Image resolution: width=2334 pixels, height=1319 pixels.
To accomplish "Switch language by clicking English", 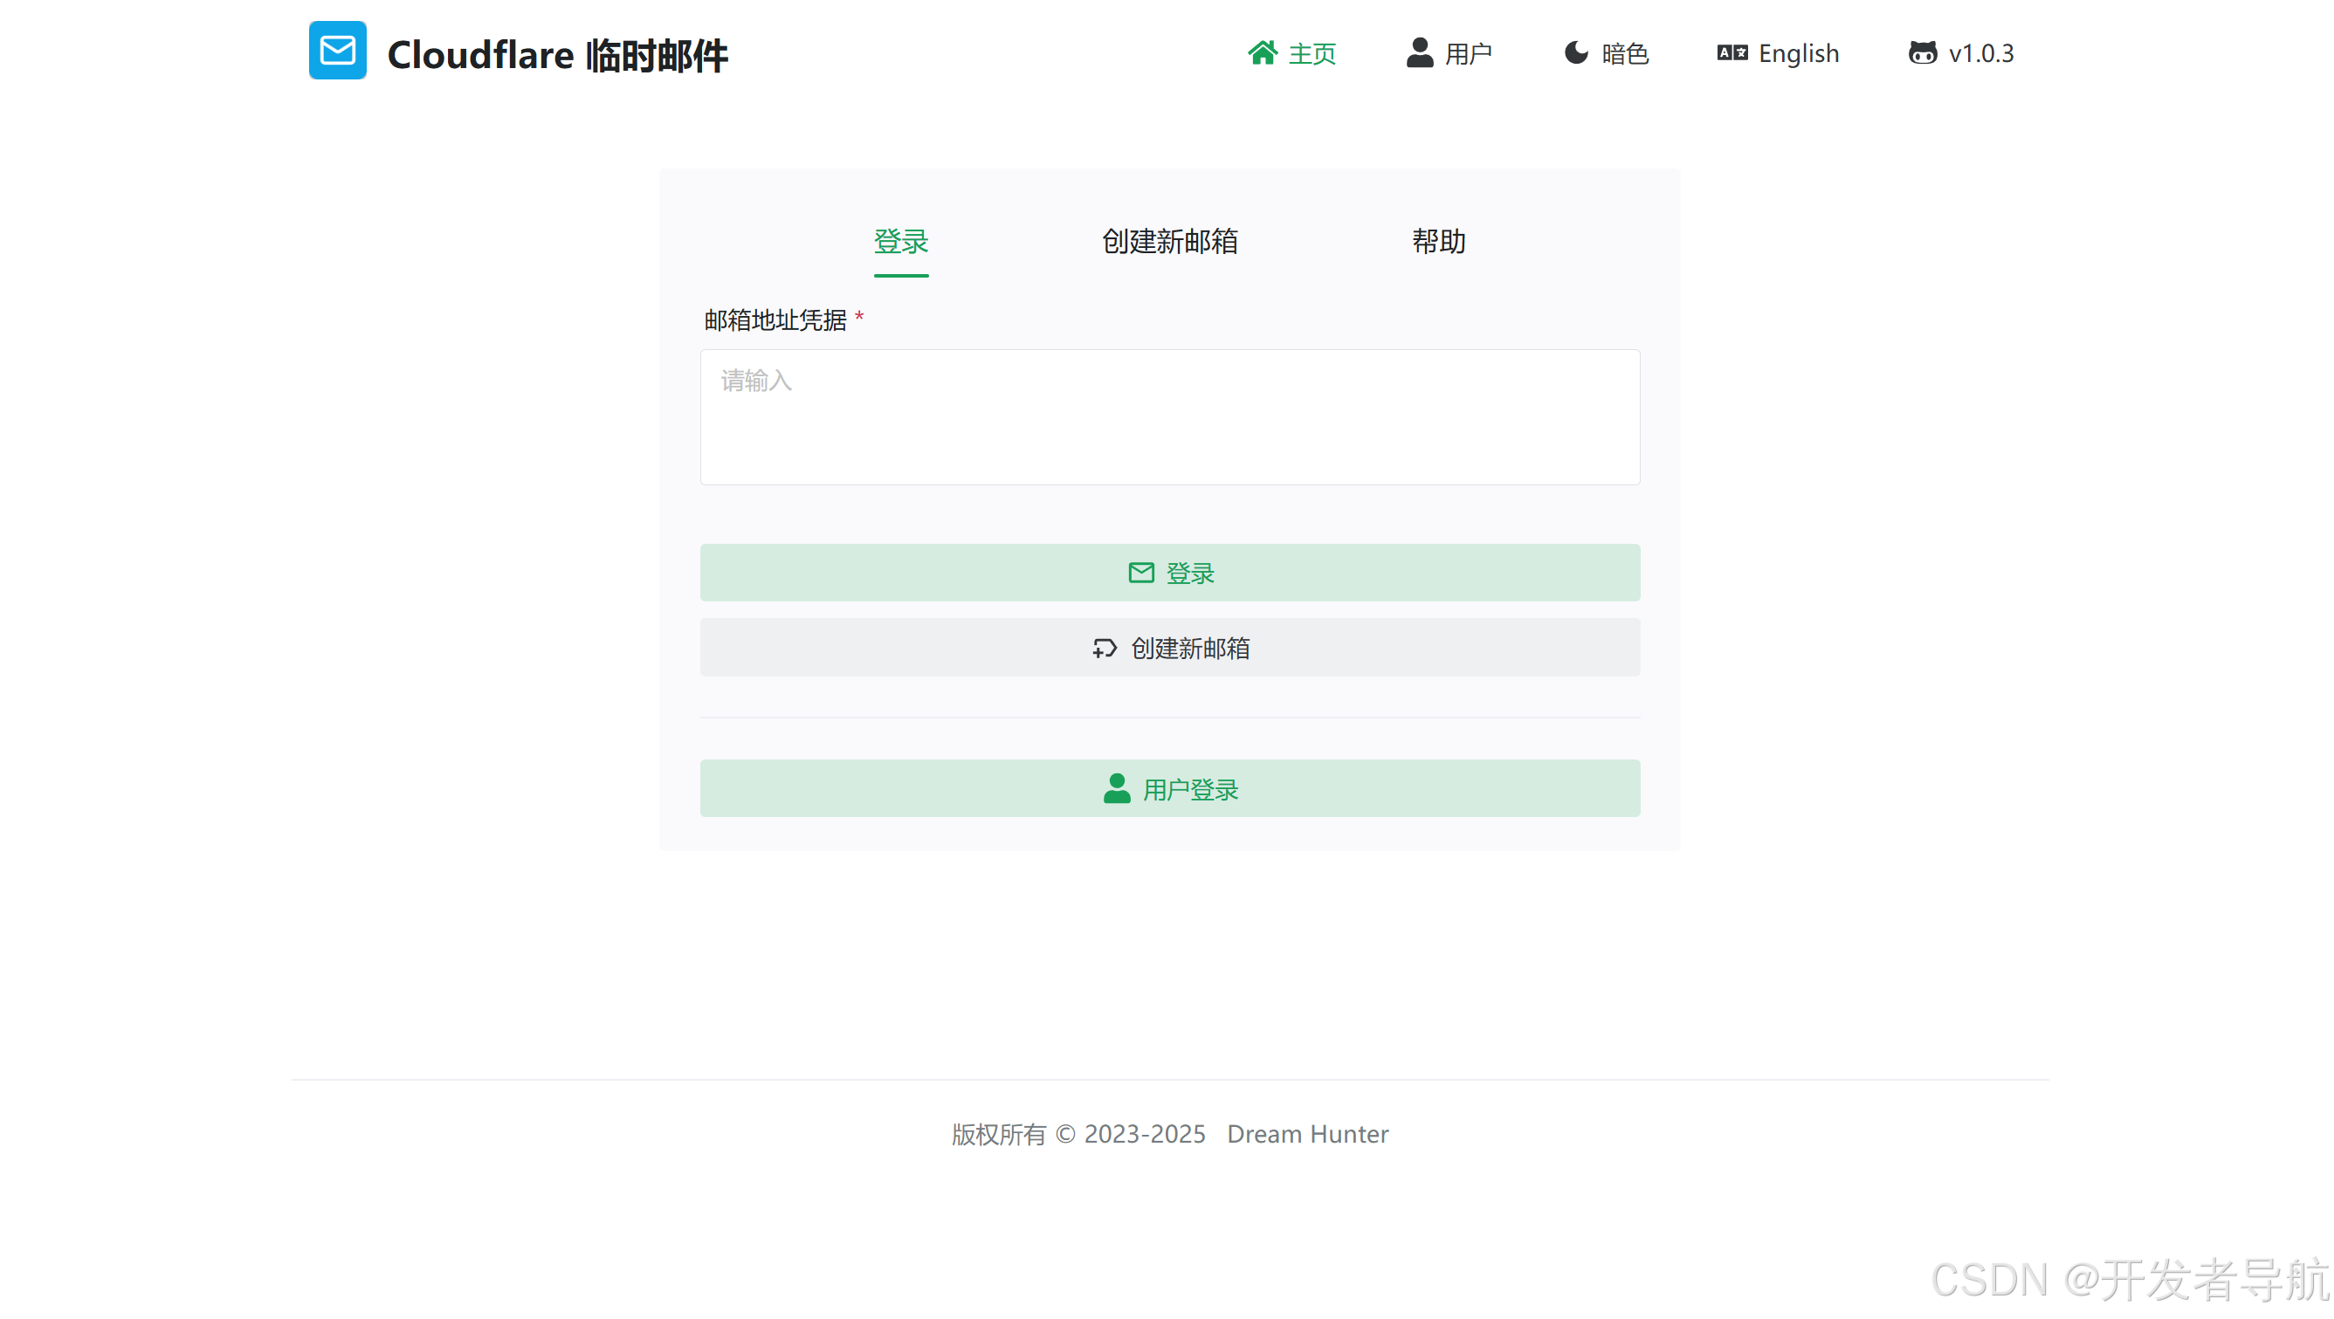I will [1799, 52].
